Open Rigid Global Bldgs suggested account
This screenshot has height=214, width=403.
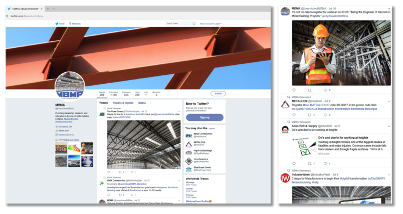[x=203, y=152]
